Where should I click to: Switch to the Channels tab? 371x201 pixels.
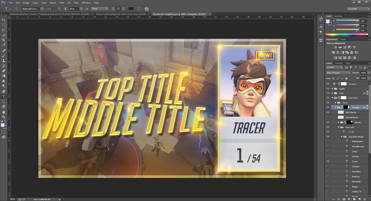[339, 63]
